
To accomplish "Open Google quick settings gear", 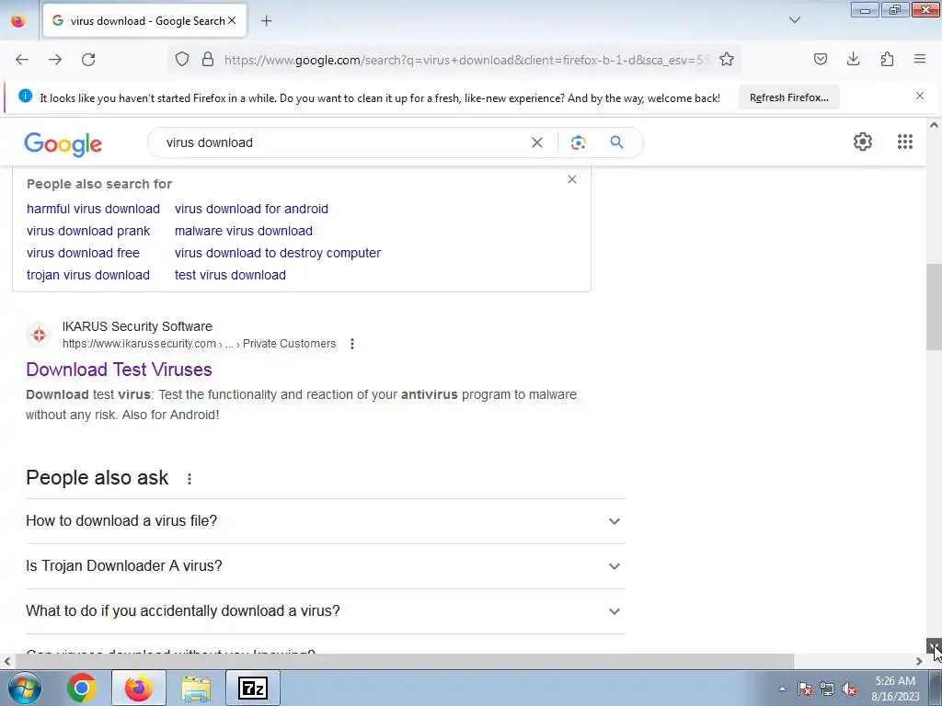I will pos(863,142).
